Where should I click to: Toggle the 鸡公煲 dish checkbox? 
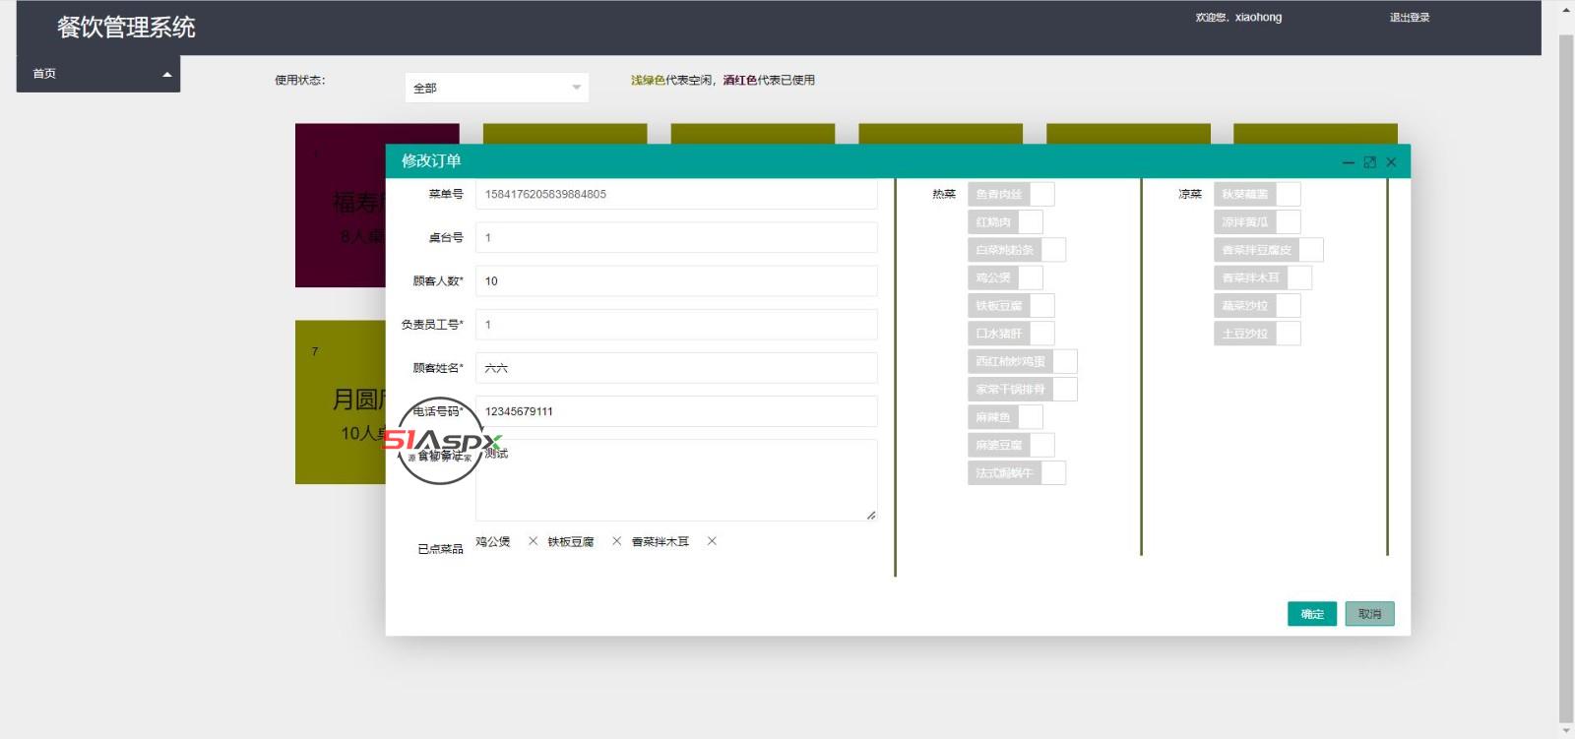(x=1005, y=278)
